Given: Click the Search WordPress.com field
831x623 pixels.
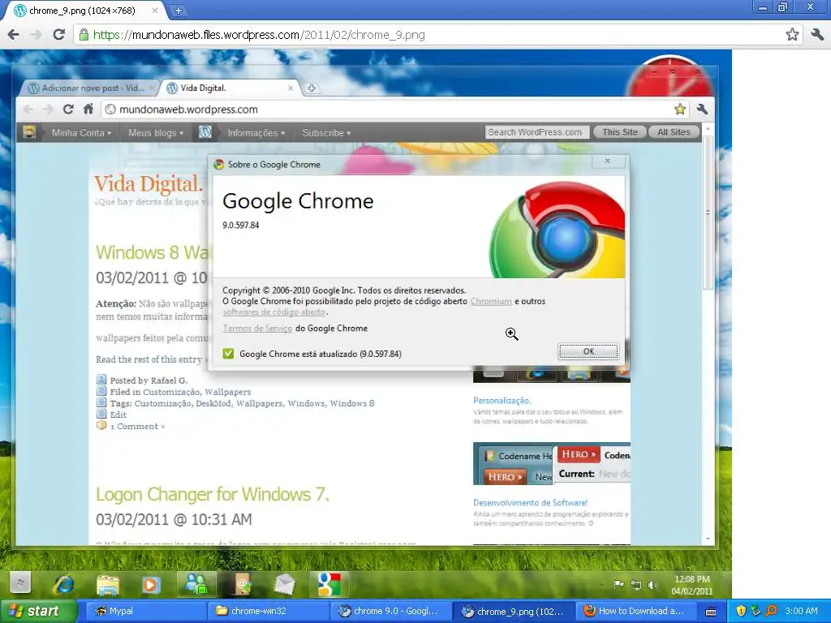Looking at the screenshot, I should coord(537,132).
